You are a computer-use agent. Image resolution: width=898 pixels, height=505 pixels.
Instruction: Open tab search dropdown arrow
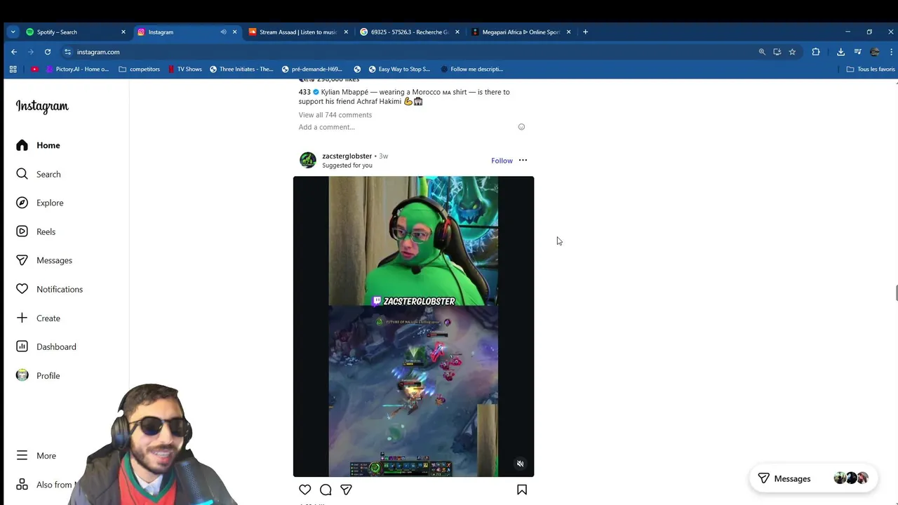pyautogui.click(x=13, y=32)
